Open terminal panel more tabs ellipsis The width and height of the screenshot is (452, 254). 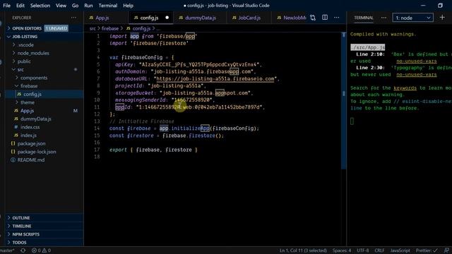(x=383, y=18)
